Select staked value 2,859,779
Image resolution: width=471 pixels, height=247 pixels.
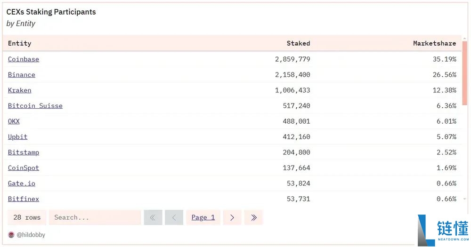pyautogui.click(x=292, y=59)
